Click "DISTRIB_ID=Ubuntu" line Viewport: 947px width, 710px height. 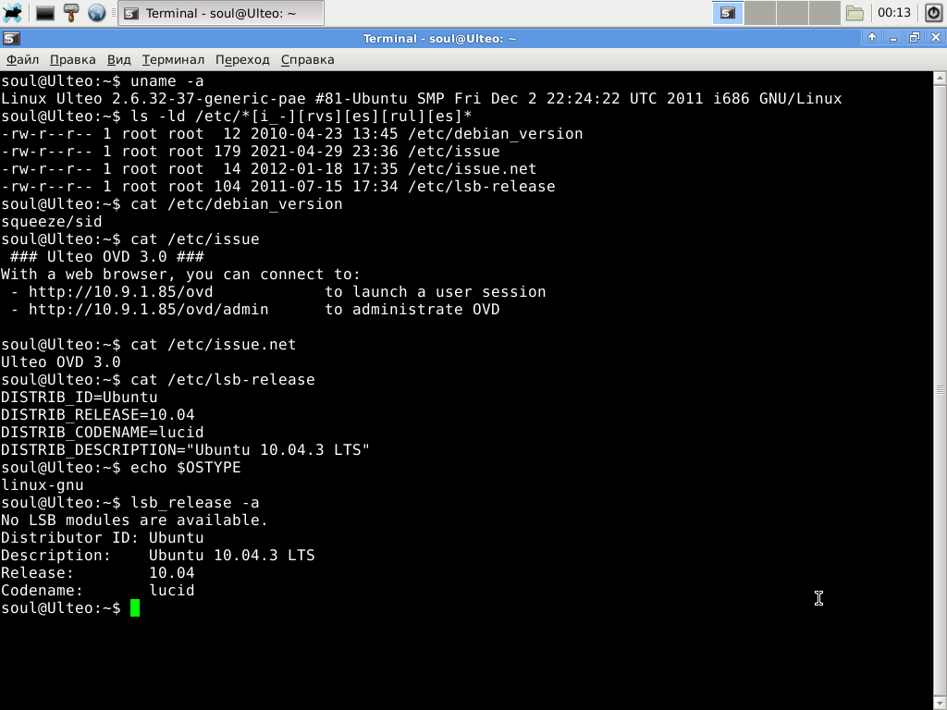(x=80, y=398)
